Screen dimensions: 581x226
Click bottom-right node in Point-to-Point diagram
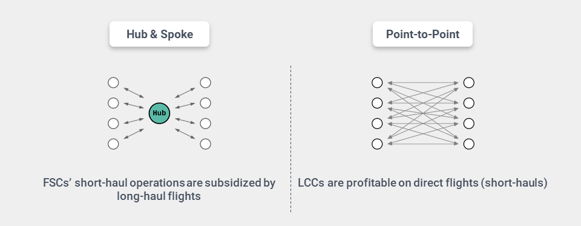pos(468,144)
